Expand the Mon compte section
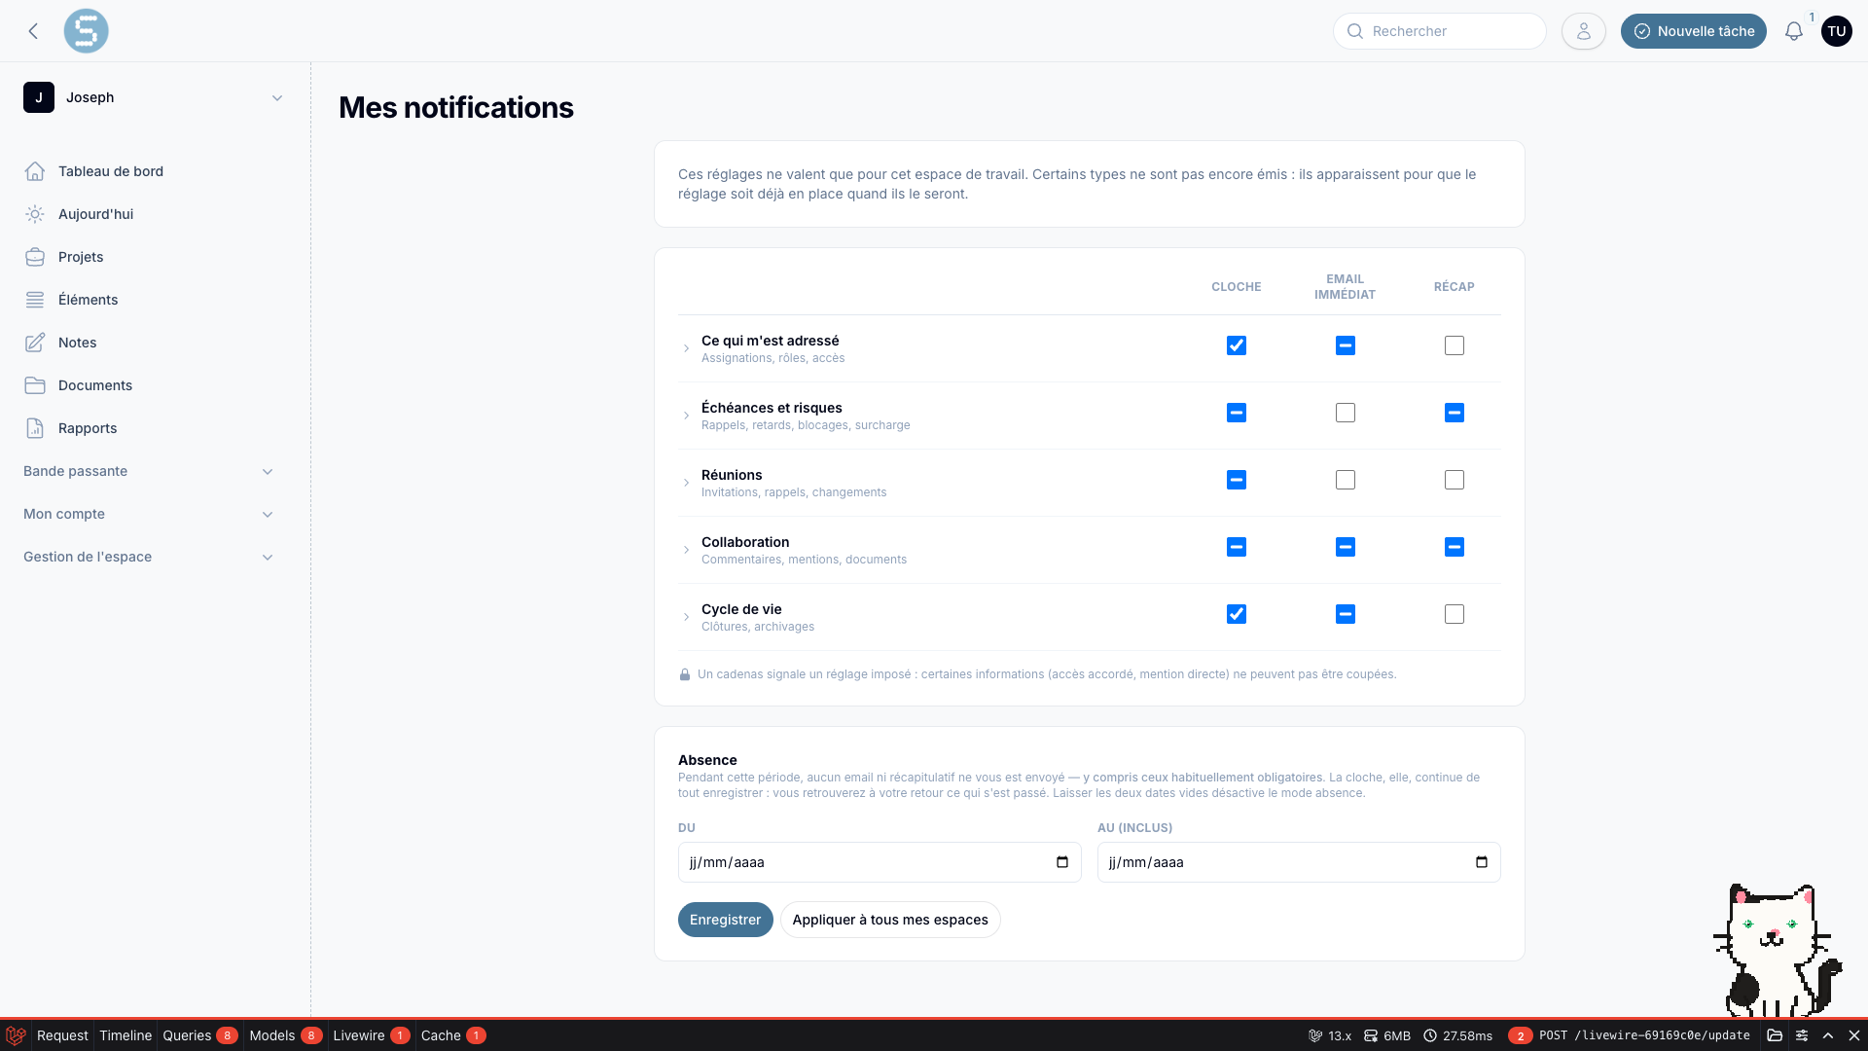Viewport: 1868px width, 1051px height. tap(149, 514)
